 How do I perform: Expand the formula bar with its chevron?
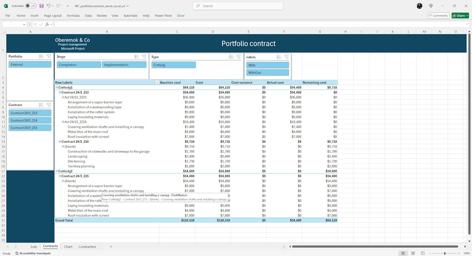click(x=468, y=24)
